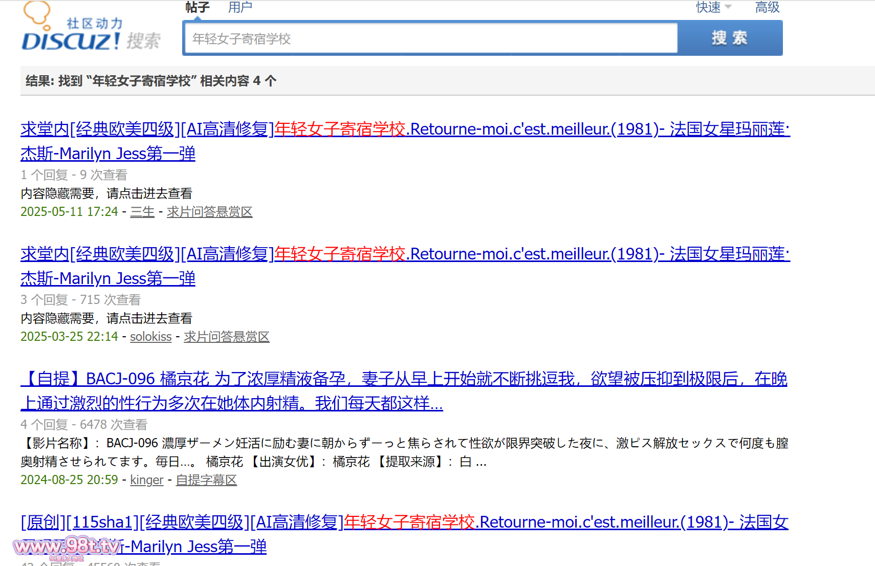875x566 pixels.
Task: Click the orange speech bubble icon
Action: click(x=37, y=13)
